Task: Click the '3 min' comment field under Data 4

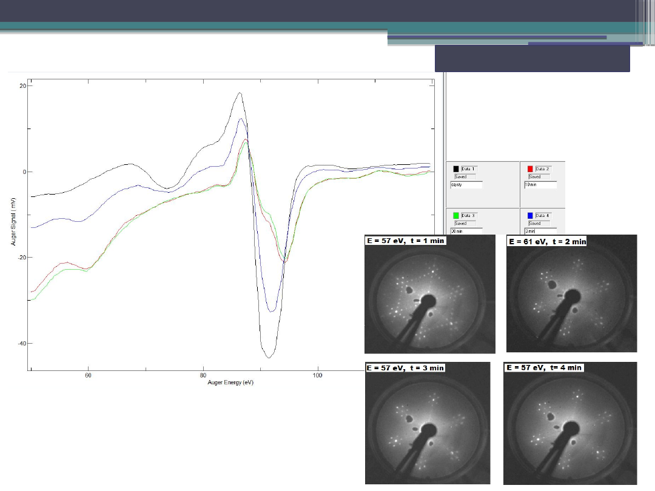Action: (540, 231)
